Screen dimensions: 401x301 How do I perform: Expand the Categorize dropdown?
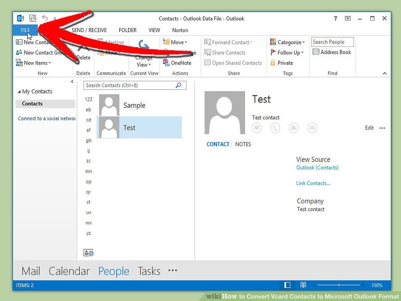pos(287,42)
